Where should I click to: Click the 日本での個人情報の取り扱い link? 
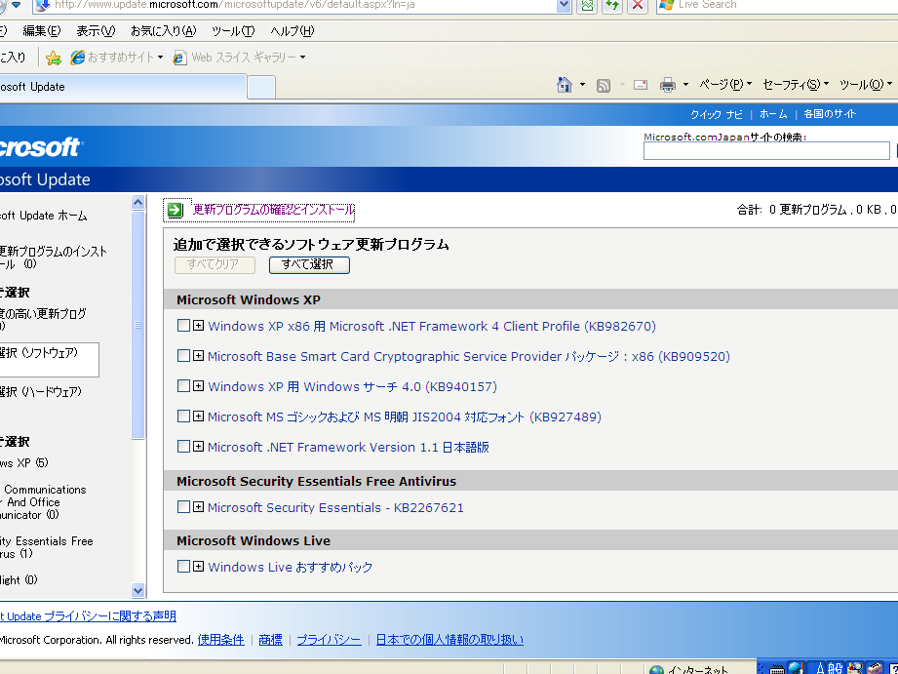[449, 640]
